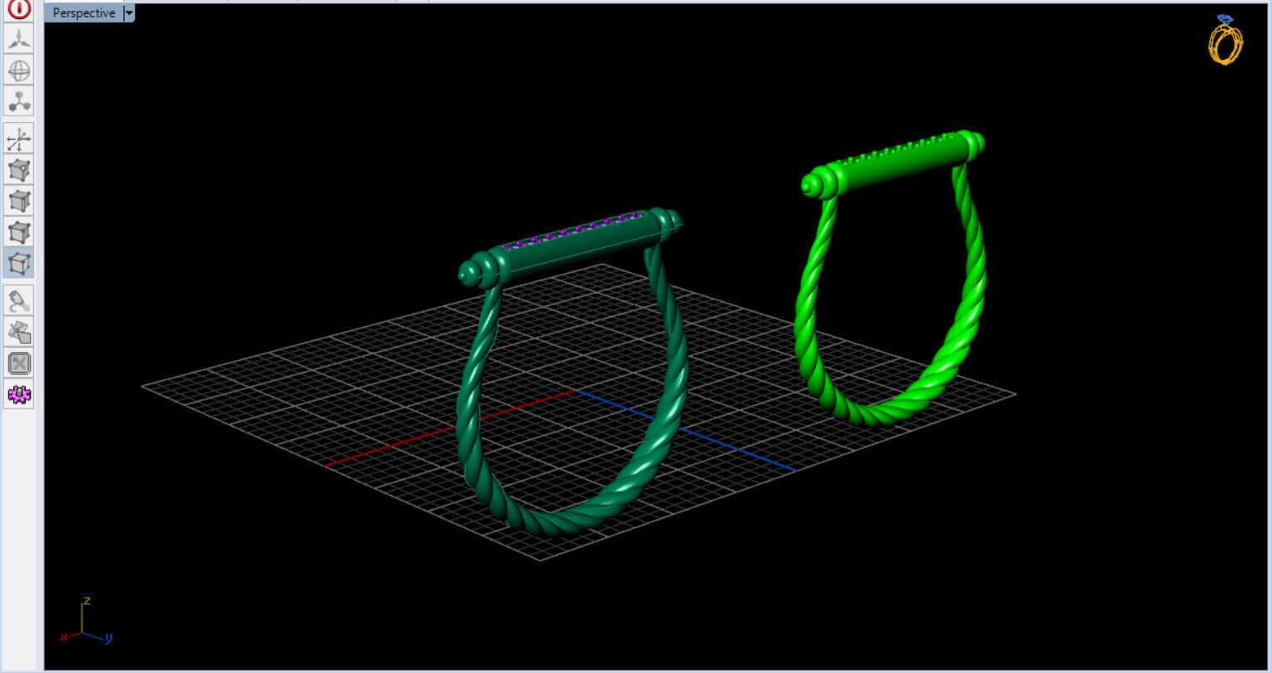1272x673 pixels.
Task: Click the third cube selection mode icon
Action: [x=19, y=231]
